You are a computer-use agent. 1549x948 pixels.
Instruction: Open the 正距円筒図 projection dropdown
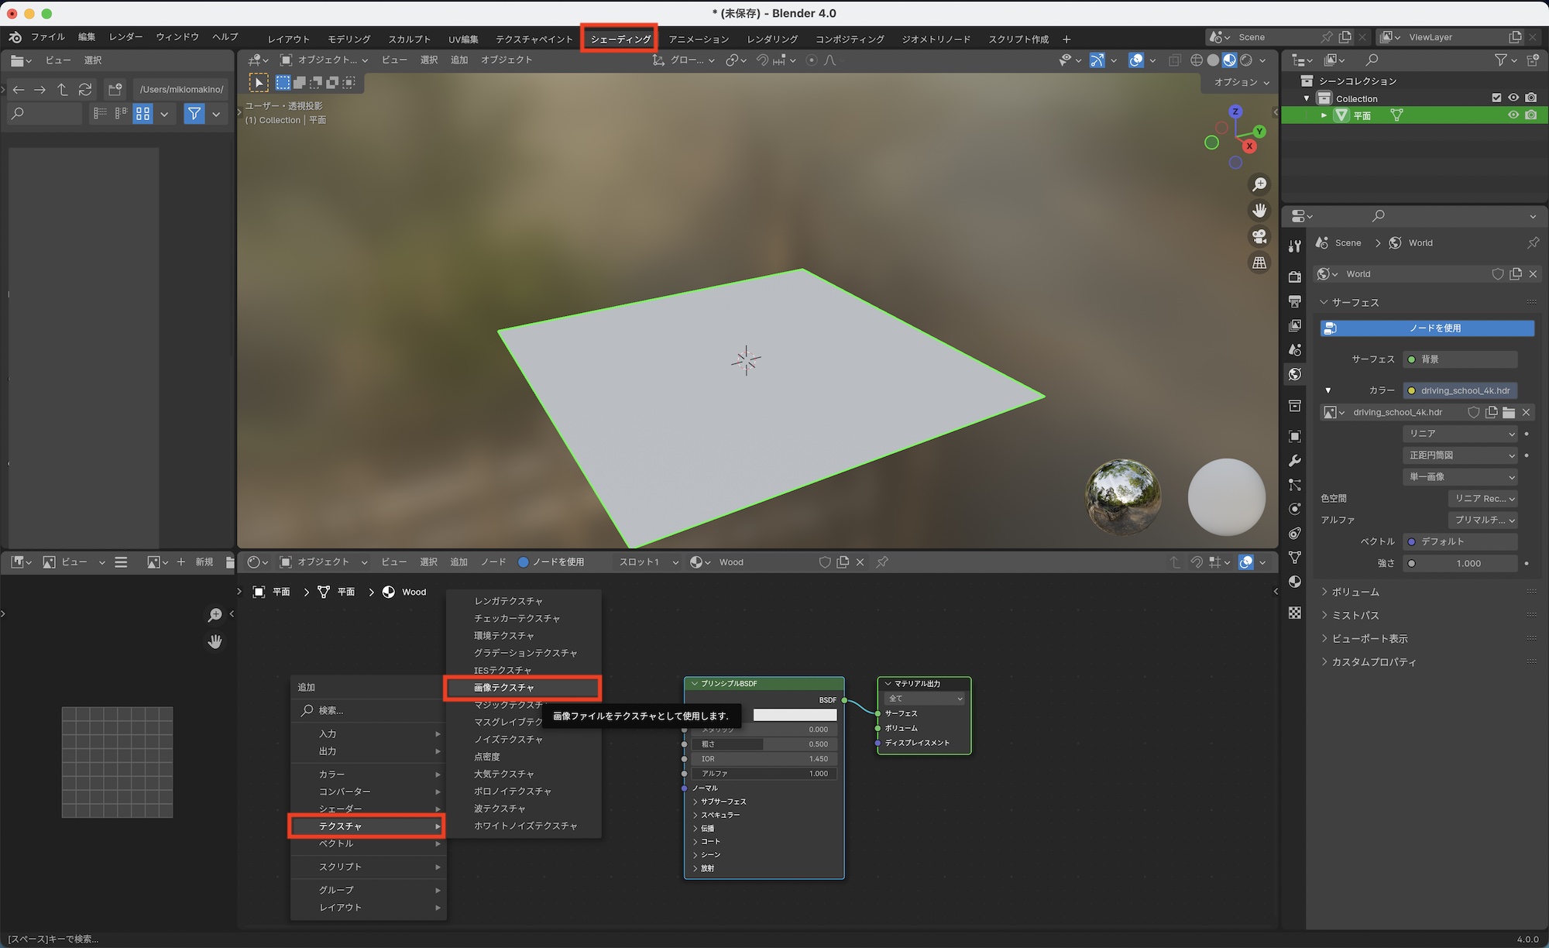[1461, 455]
